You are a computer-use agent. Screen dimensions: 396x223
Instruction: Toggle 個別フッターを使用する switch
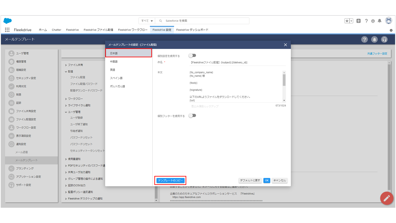click(192, 116)
